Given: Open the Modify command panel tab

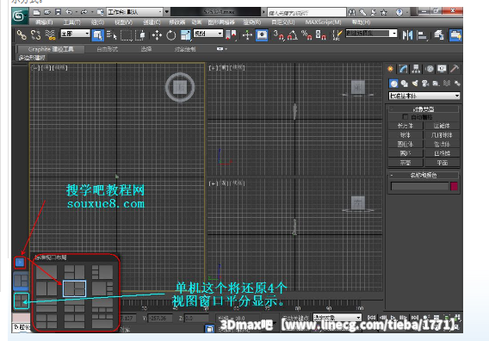Looking at the screenshot, I should click(x=403, y=69).
